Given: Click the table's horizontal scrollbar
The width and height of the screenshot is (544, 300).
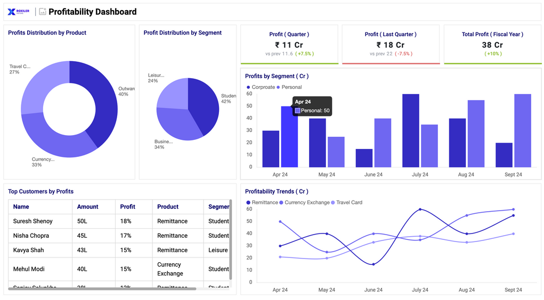Looking at the screenshot, I should click(102, 289).
